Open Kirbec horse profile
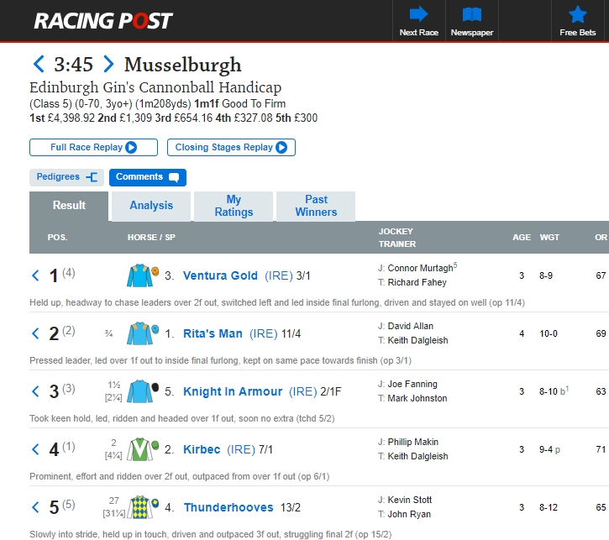 tap(202, 449)
